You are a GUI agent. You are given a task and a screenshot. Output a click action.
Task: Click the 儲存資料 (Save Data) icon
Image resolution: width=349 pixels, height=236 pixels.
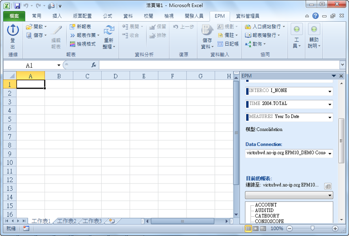[207, 31]
